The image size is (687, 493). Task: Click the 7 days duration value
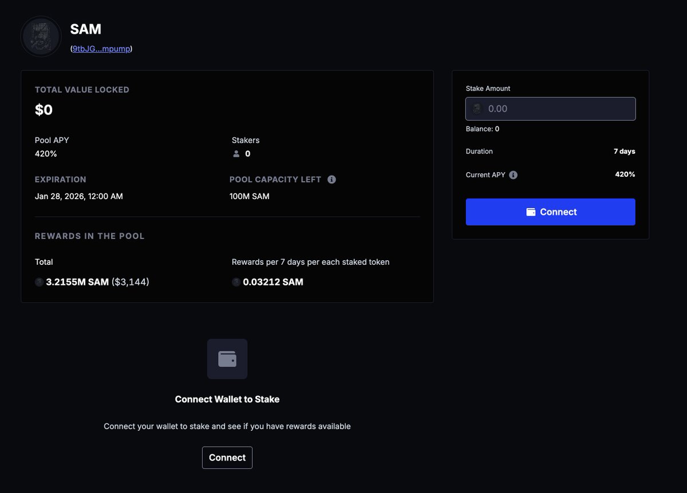click(625, 152)
